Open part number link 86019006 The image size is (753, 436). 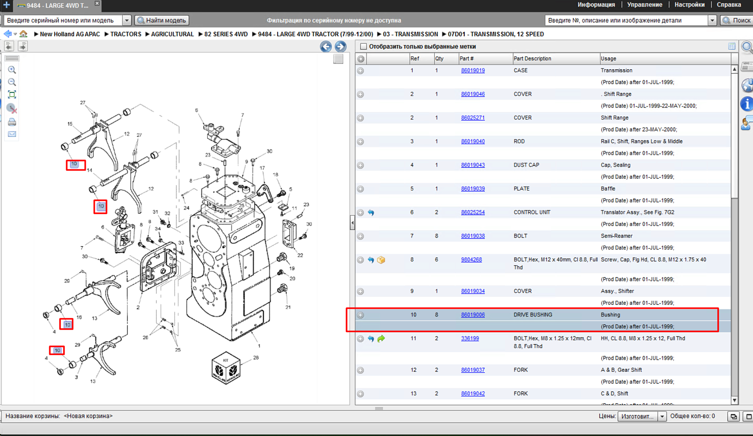pyautogui.click(x=473, y=315)
